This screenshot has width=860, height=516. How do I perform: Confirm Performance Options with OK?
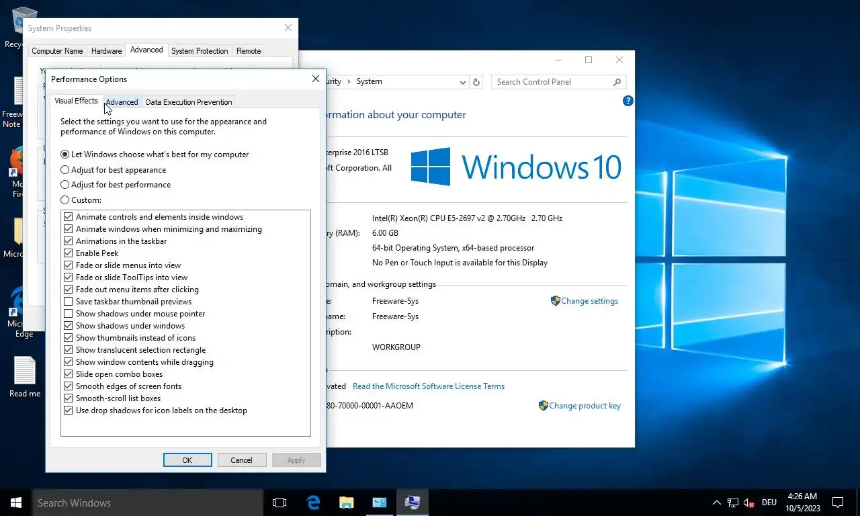click(x=187, y=460)
